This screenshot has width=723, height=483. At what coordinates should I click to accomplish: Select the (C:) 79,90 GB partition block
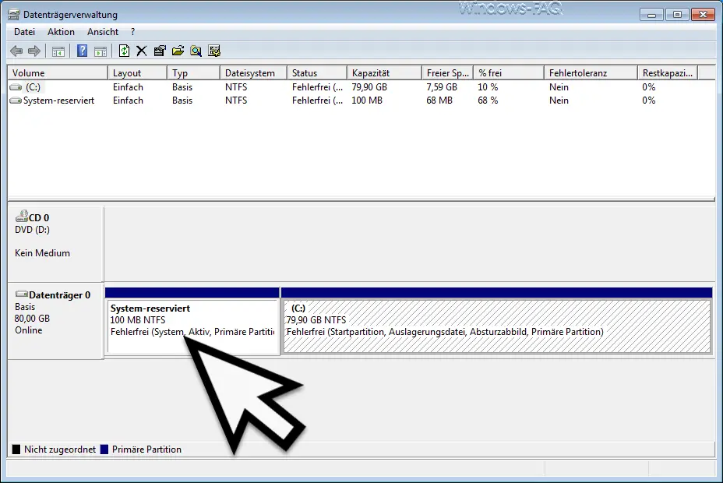pyautogui.click(x=496, y=321)
